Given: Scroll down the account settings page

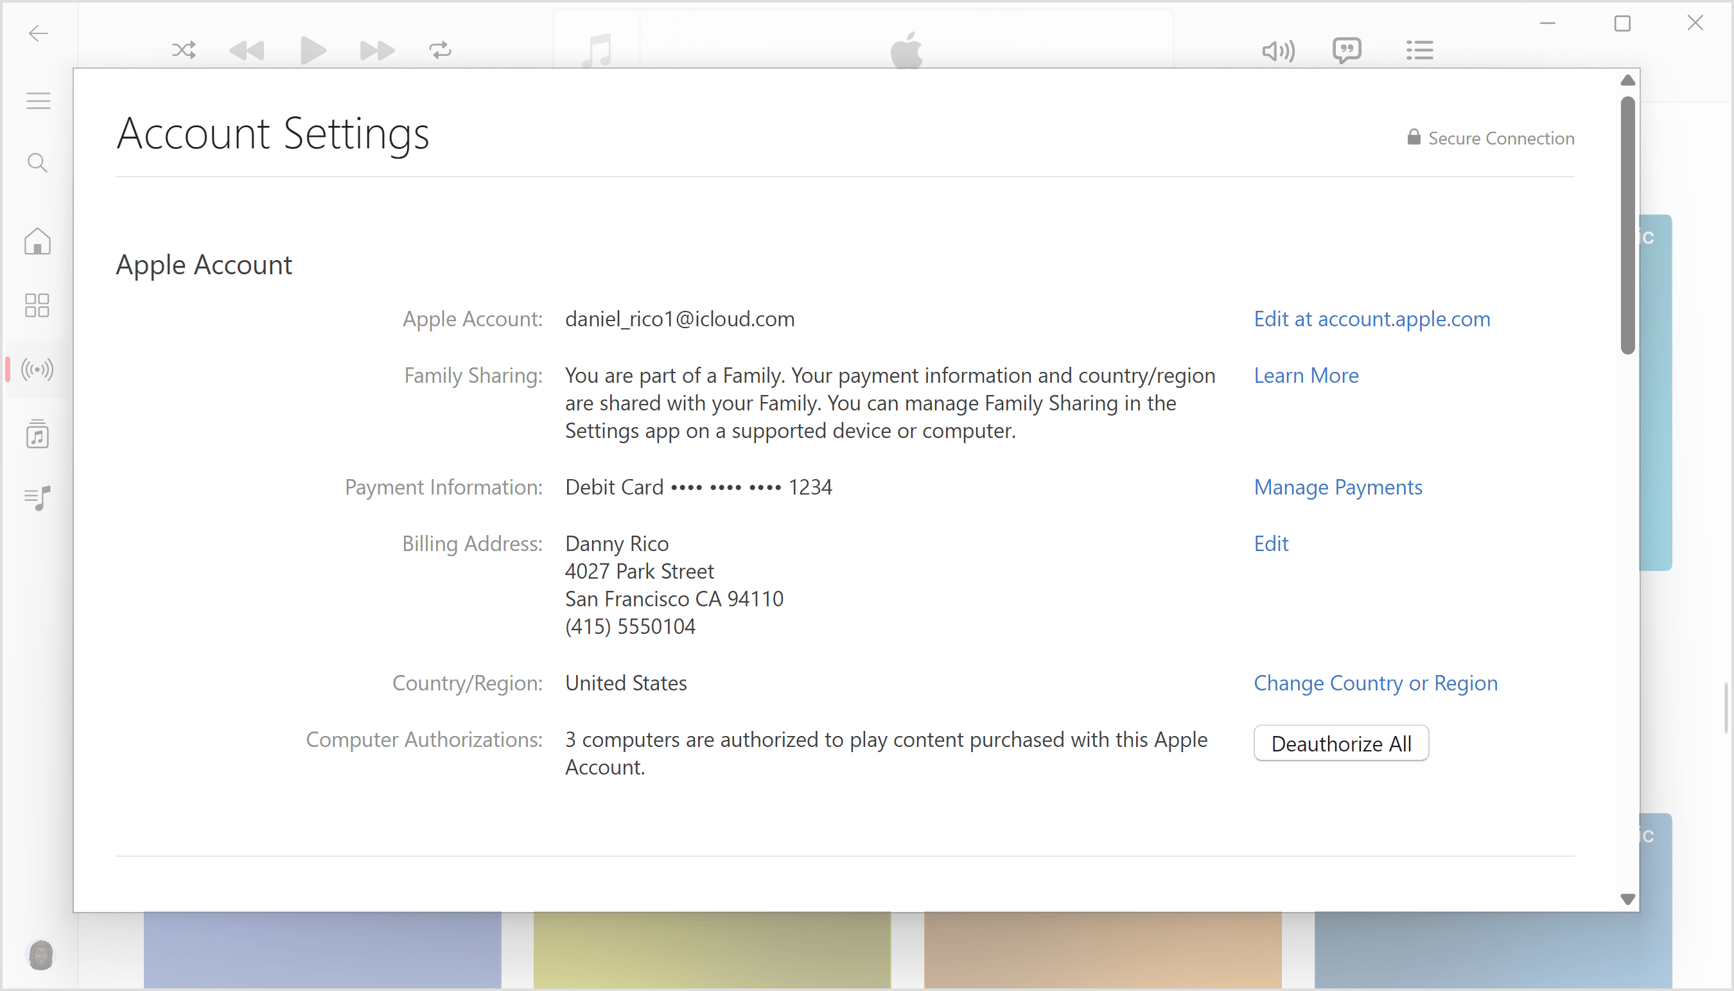Looking at the screenshot, I should pyautogui.click(x=1629, y=898).
